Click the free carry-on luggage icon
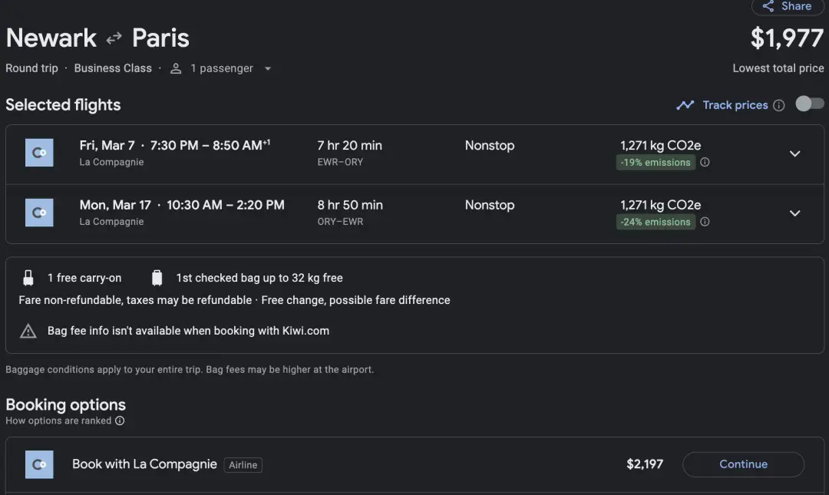The width and height of the screenshot is (829, 495). (28, 278)
